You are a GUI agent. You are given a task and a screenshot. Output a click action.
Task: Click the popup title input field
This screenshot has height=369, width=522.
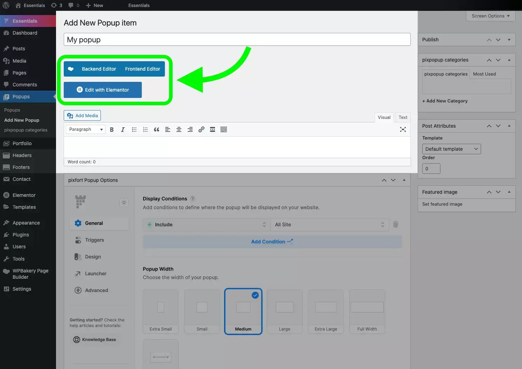(237, 40)
